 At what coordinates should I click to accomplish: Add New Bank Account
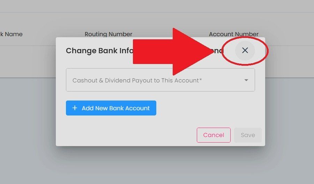(111, 108)
